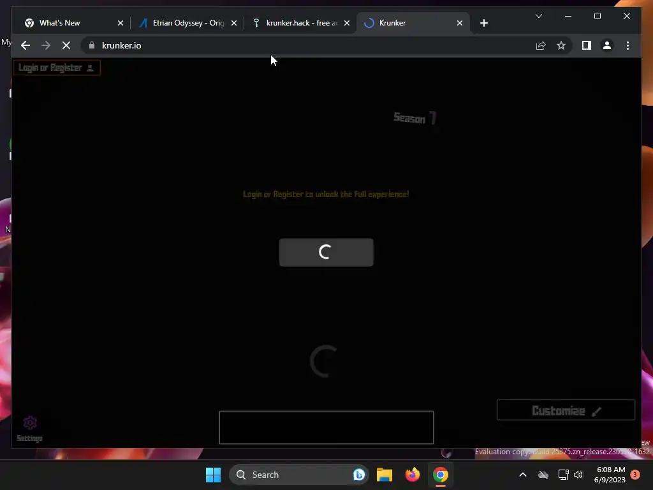Stop loading the krunker.io page

pos(66,45)
